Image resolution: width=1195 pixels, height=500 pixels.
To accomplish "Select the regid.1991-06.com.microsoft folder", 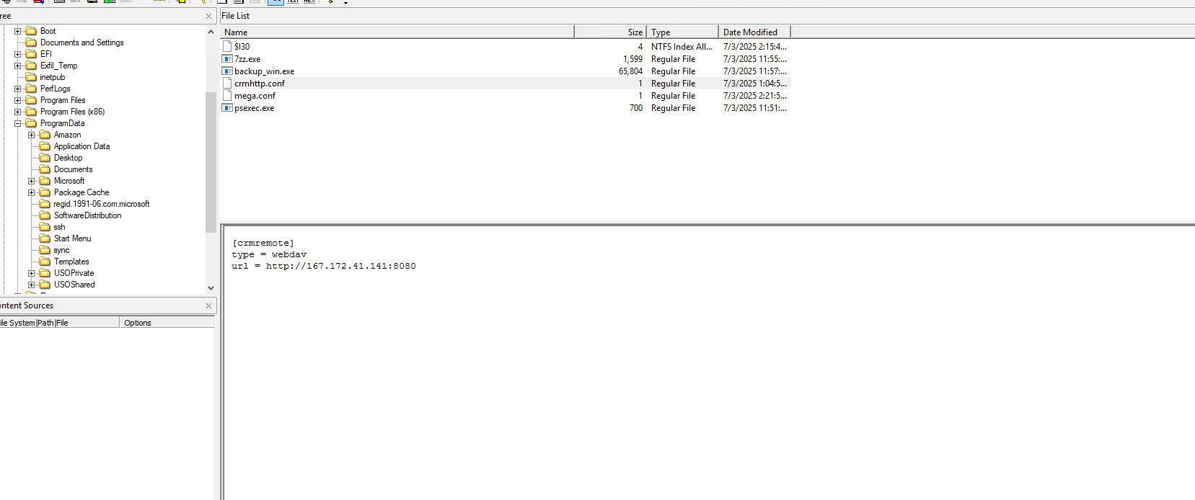I will (102, 204).
